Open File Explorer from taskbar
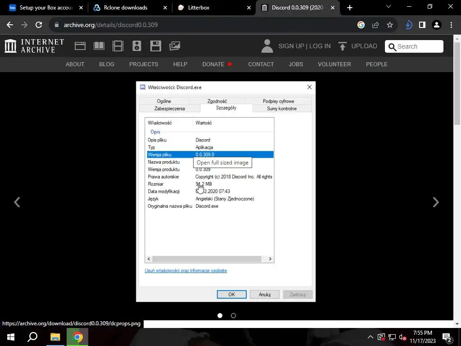The image size is (461, 346). click(x=55, y=337)
